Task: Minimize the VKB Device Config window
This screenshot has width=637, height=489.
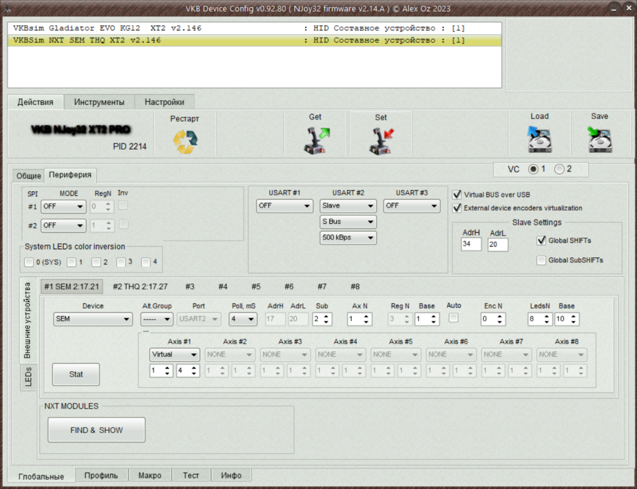Action: 612,8
